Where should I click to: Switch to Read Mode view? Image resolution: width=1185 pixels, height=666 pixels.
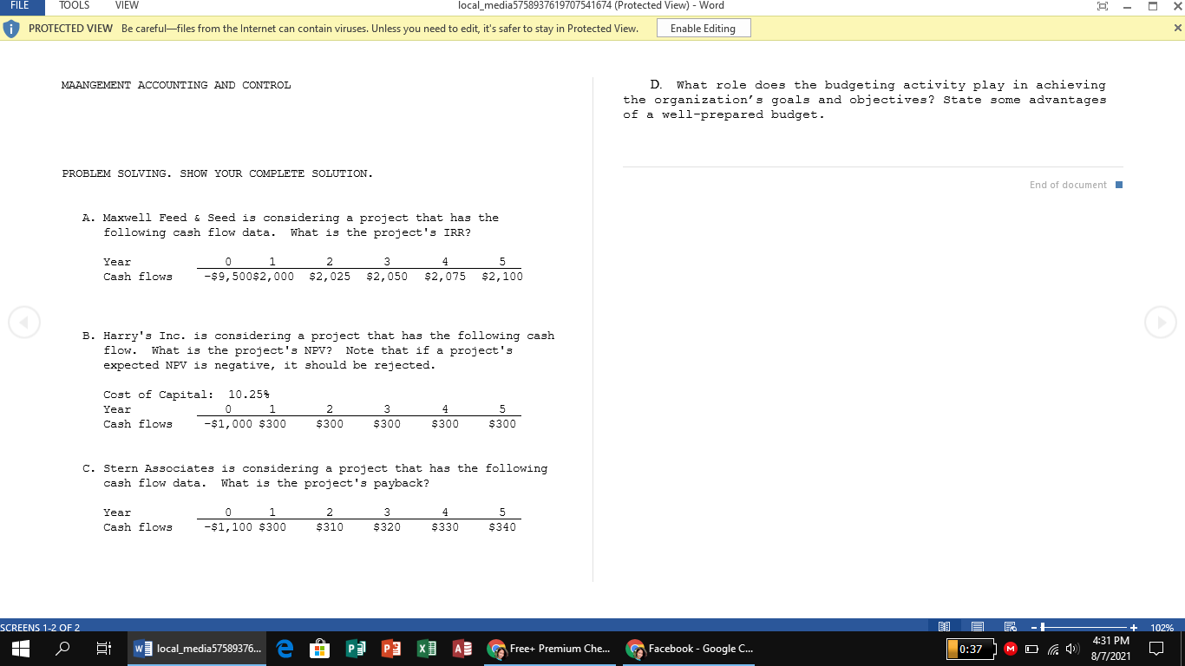tap(945, 626)
